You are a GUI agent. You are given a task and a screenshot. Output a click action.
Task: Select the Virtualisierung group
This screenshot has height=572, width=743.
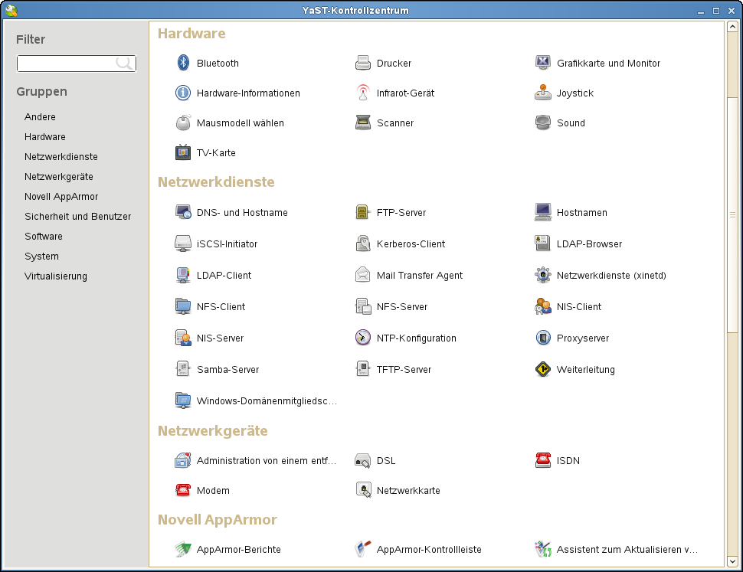point(56,276)
